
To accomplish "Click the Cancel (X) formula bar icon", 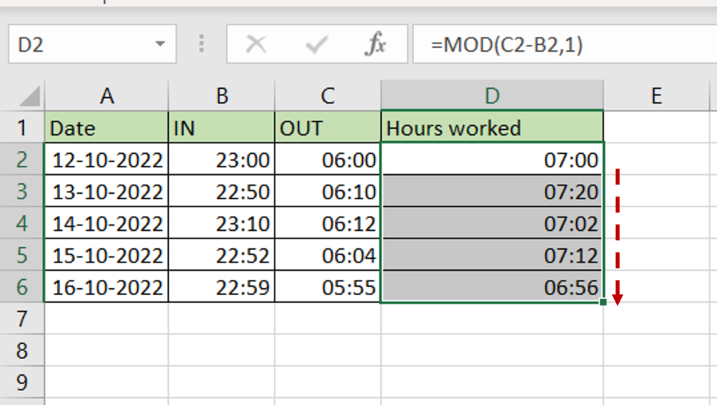I will pyautogui.click(x=256, y=45).
